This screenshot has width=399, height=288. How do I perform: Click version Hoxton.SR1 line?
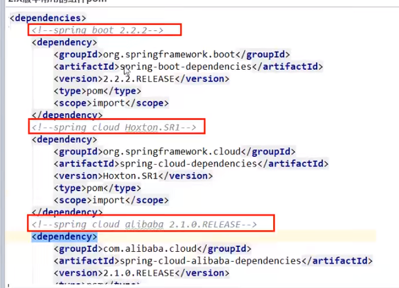point(133,176)
